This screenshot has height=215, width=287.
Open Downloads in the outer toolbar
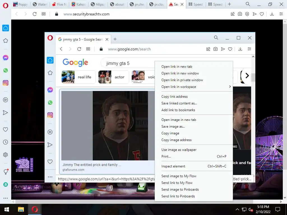(x=272, y=14)
